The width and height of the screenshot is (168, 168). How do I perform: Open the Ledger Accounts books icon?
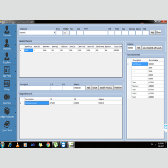pos(7,111)
